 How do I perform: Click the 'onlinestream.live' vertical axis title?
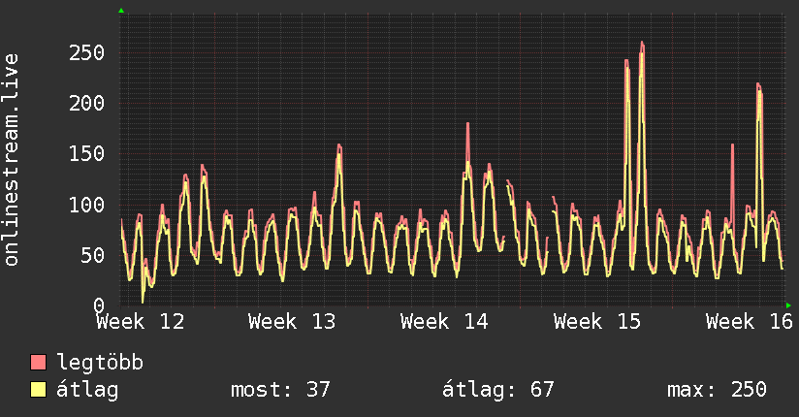11,160
